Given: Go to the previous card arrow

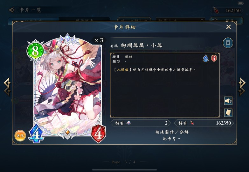Looking at the screenshot, I should 7,87.
